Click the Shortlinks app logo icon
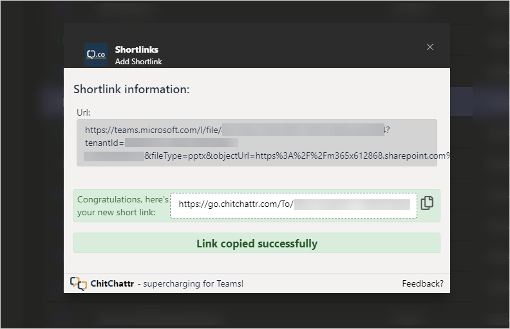510x329 pixels. [x=96, y=55]
